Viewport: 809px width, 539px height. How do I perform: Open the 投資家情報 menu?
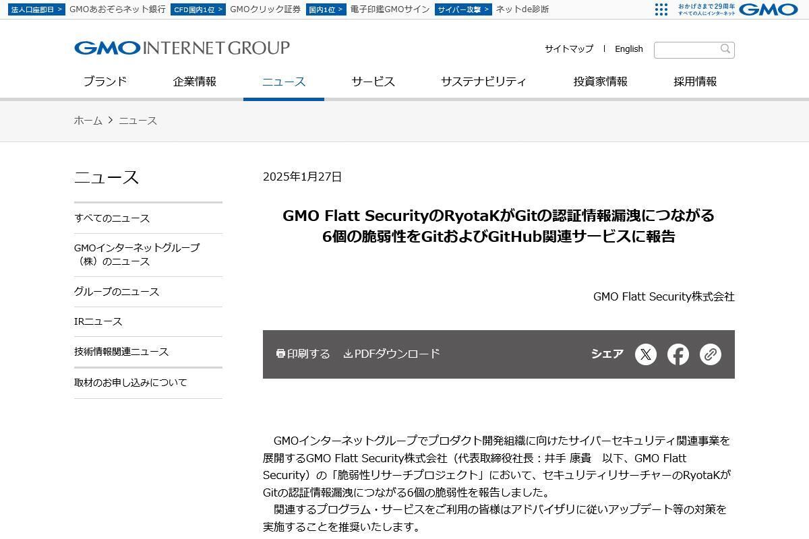[601, 82]
